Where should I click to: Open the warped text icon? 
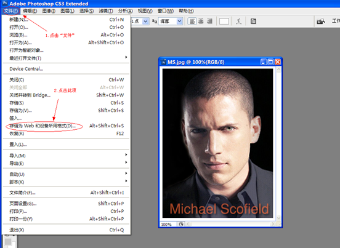239,21
